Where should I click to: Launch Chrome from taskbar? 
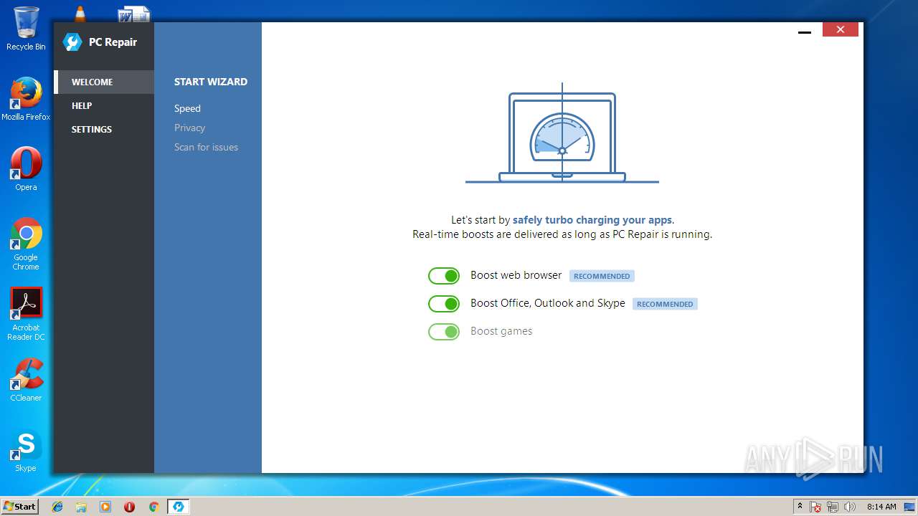tap(153, 507)
